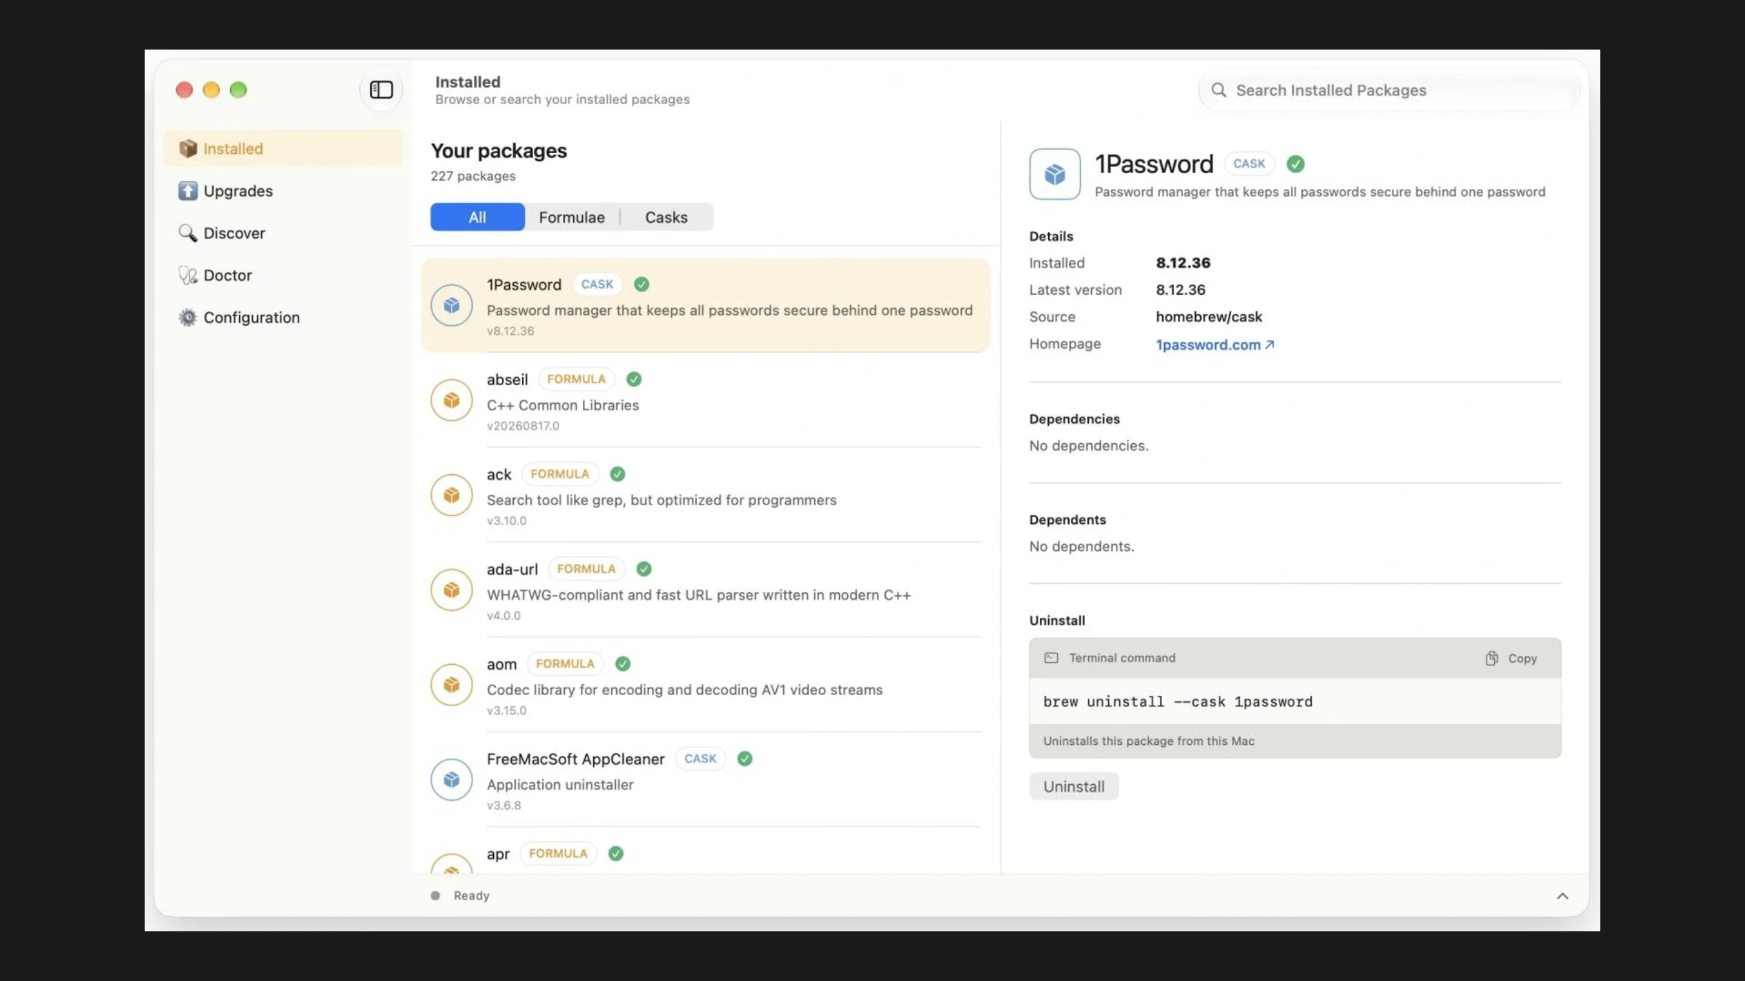Click the large 1Password icon in details pane
1745x981 pixels.
coord(1055,174)
